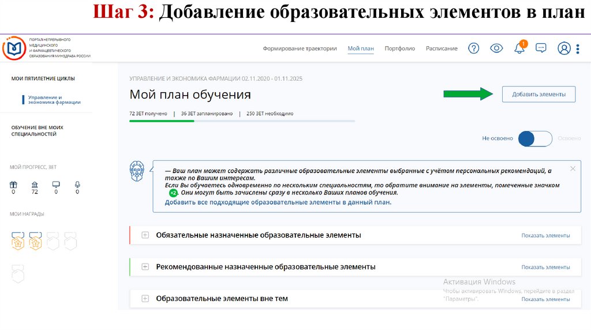Open the user profile icon
The width and height of the screenshot is (591, 331).
pos(564,48)
